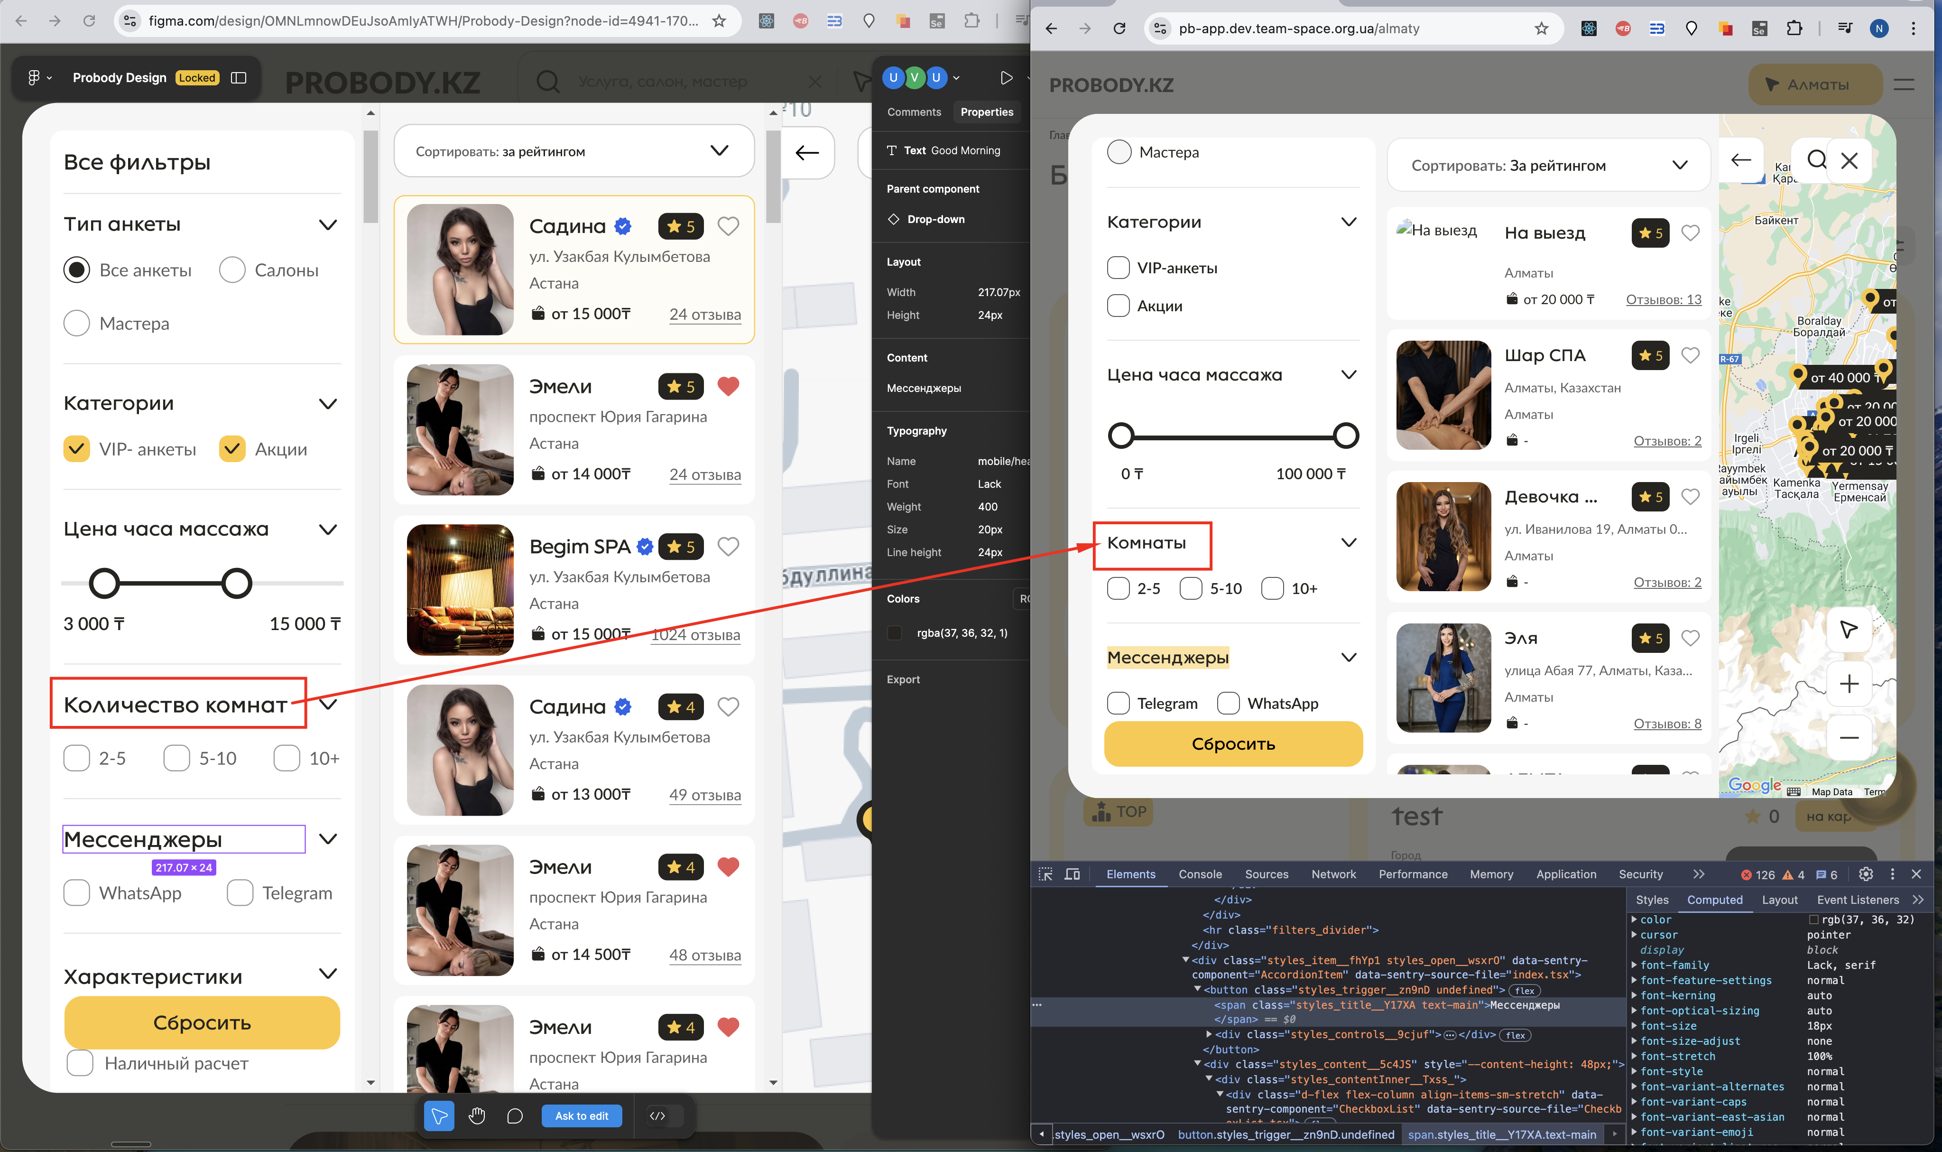1942x1152 pixels.
Task: Collapse the Комнаты filter section chevron
Action: pos(1349,543)
